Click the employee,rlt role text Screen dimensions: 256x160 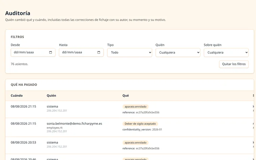click(x=55, y=128)
